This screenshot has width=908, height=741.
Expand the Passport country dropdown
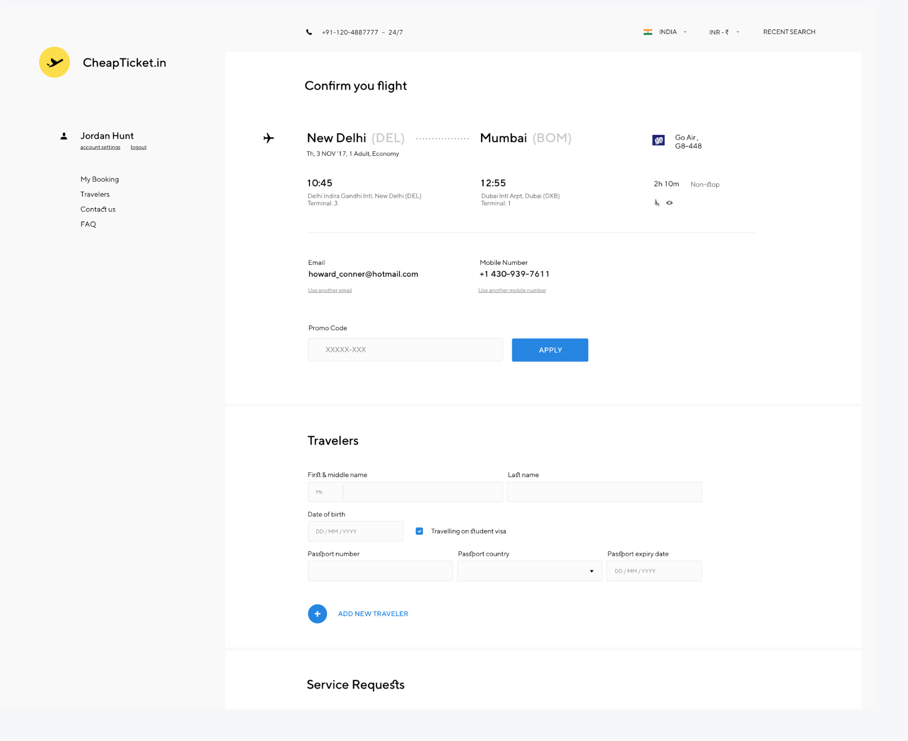(530, 571)
